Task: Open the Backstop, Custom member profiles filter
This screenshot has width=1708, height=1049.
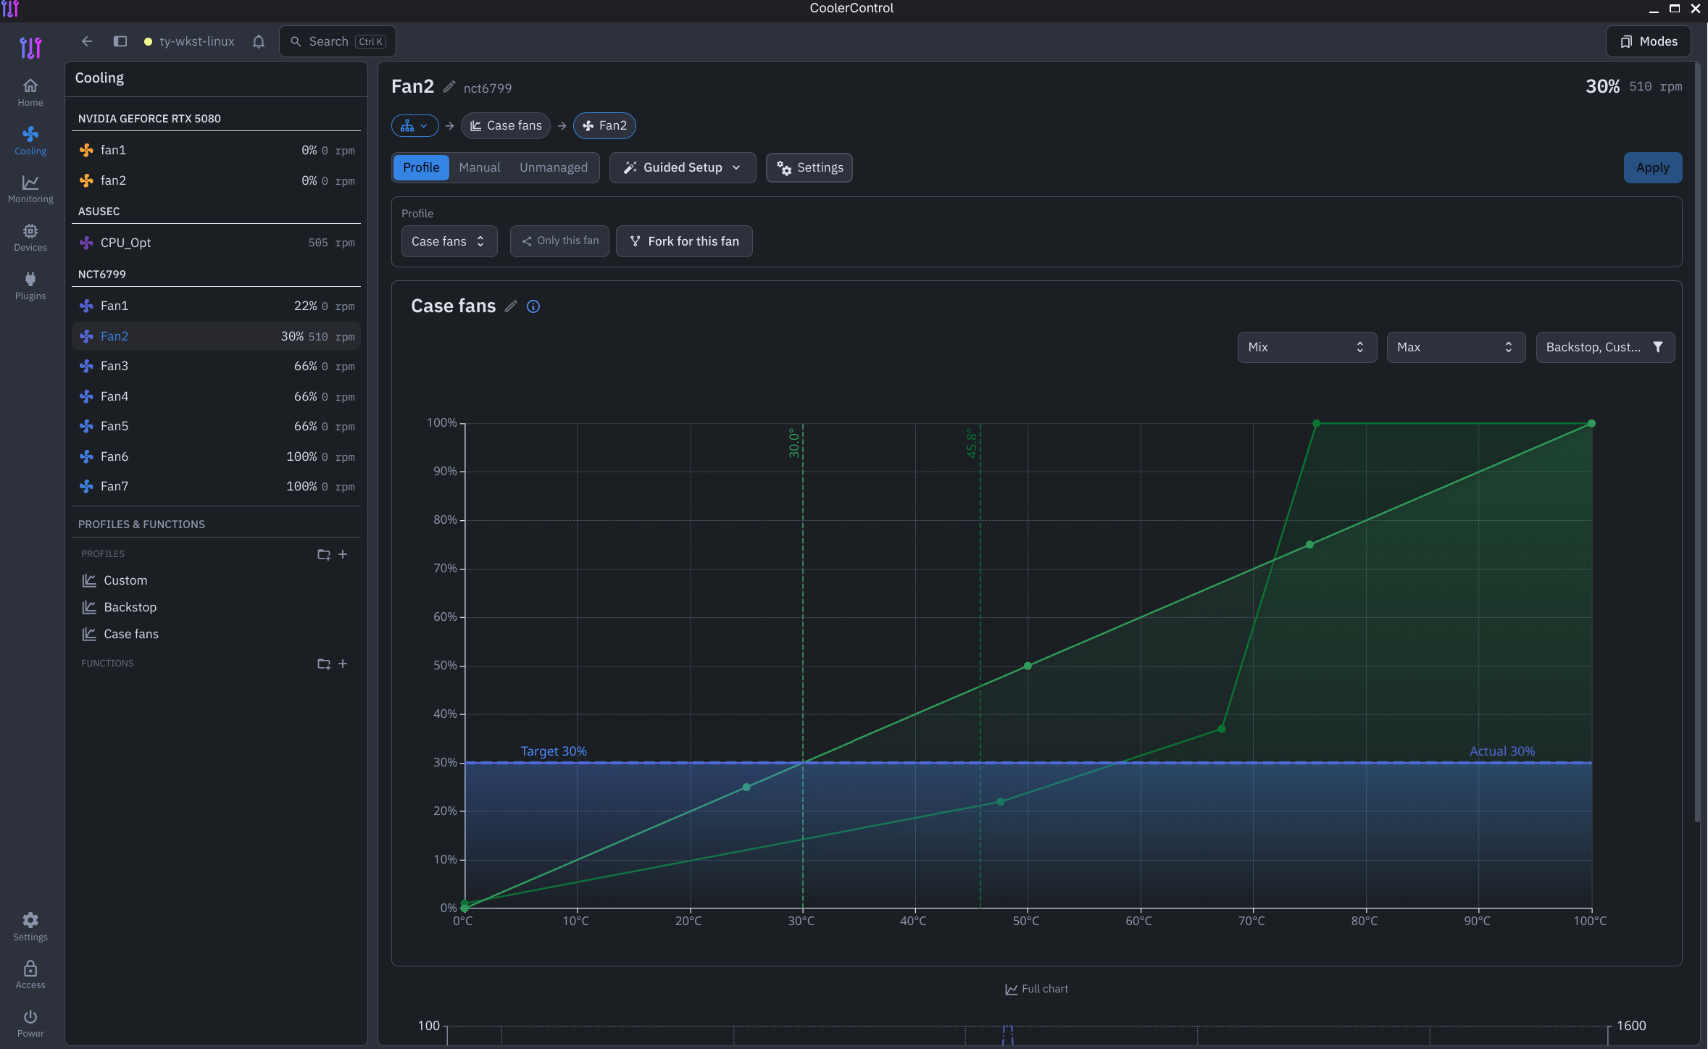Action: coord(1605,347)
